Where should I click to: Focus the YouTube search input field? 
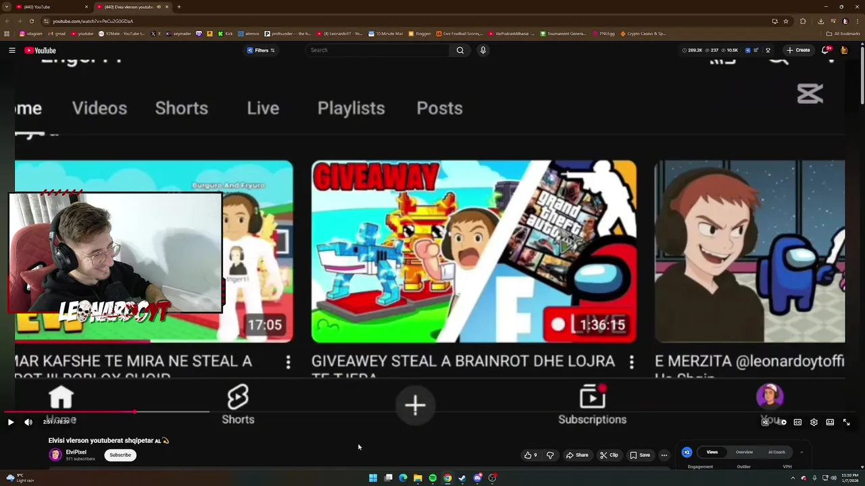pos(378,50)
